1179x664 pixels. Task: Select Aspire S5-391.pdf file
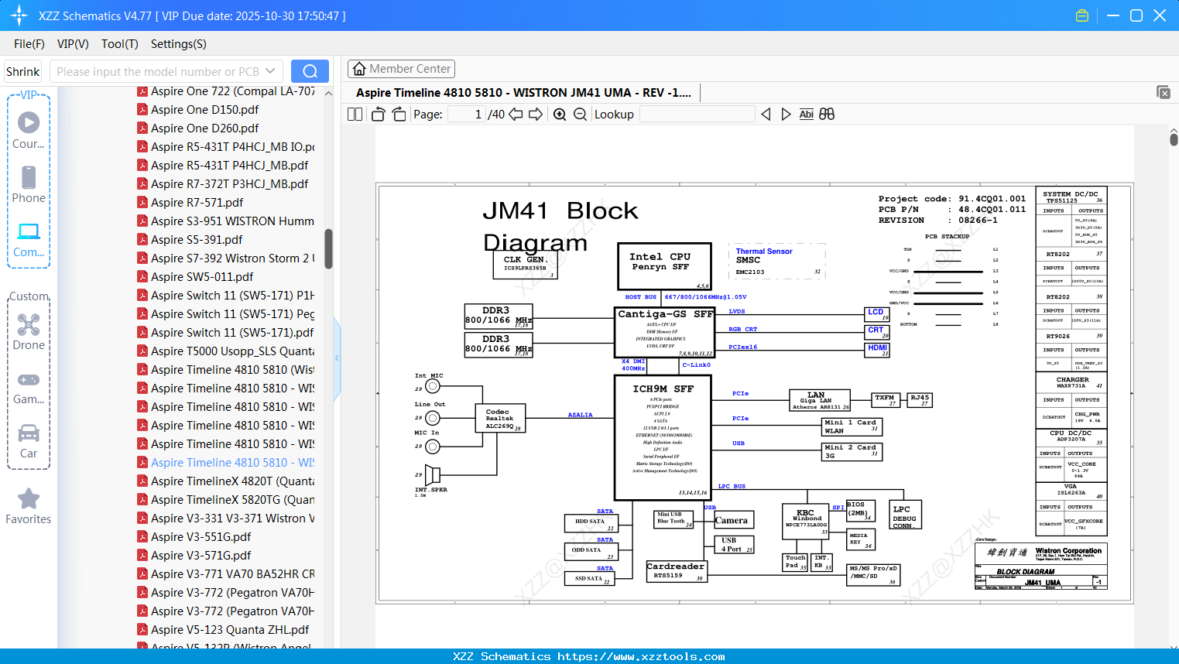197,240
